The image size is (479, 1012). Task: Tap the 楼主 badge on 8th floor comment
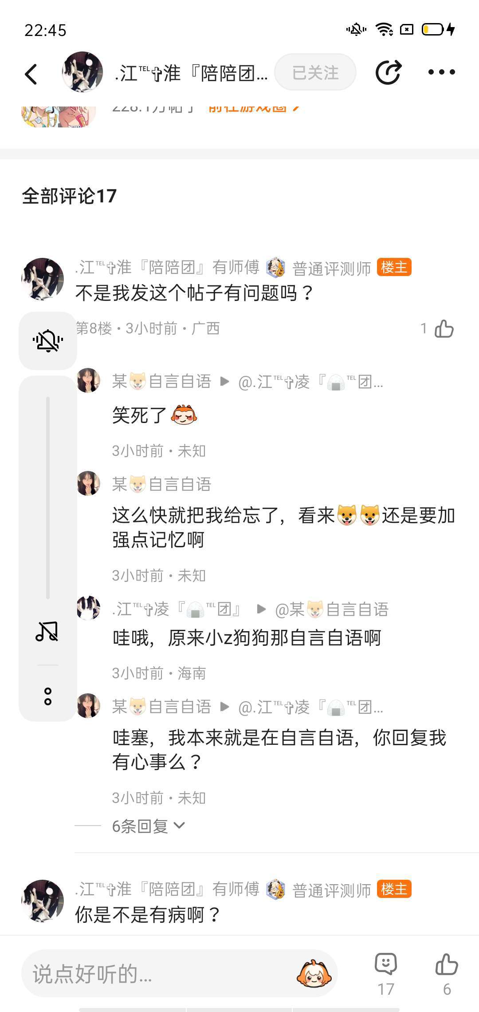click(x=394, y=267)
